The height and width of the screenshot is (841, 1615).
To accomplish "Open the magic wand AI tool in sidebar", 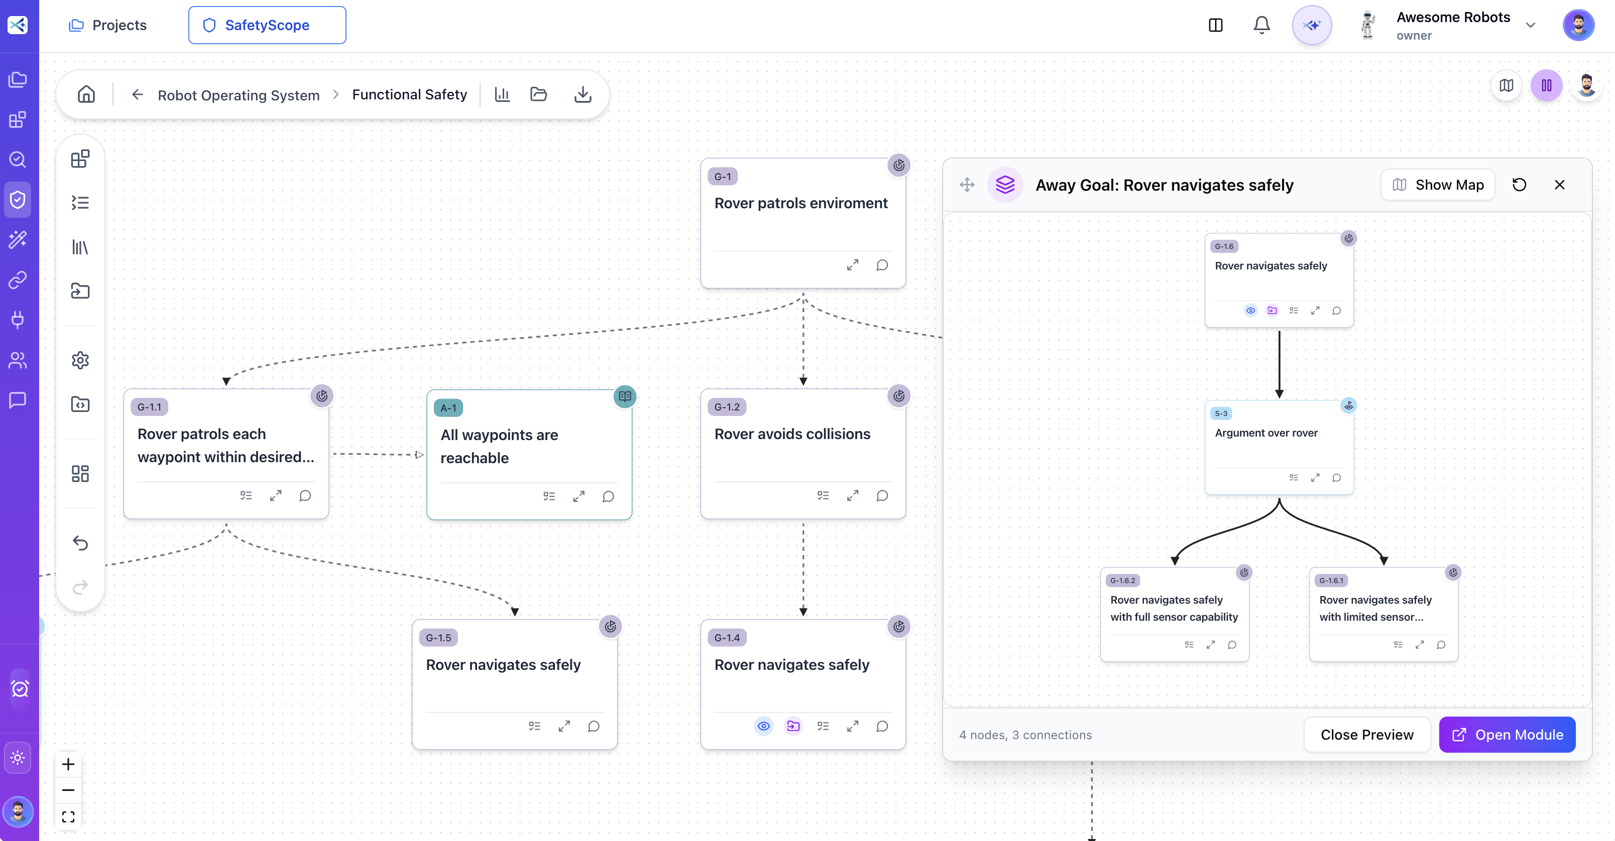I will [18, 239].
